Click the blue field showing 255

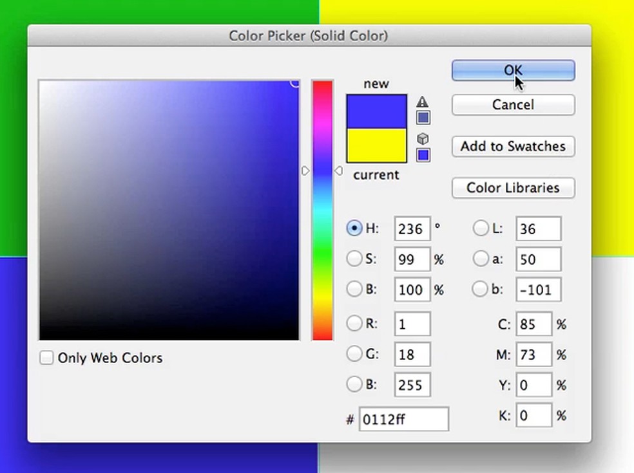coord(412,385)
